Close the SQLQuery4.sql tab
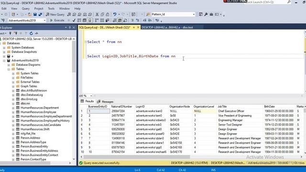The image size is (306, 172). [x=138, y=28]
